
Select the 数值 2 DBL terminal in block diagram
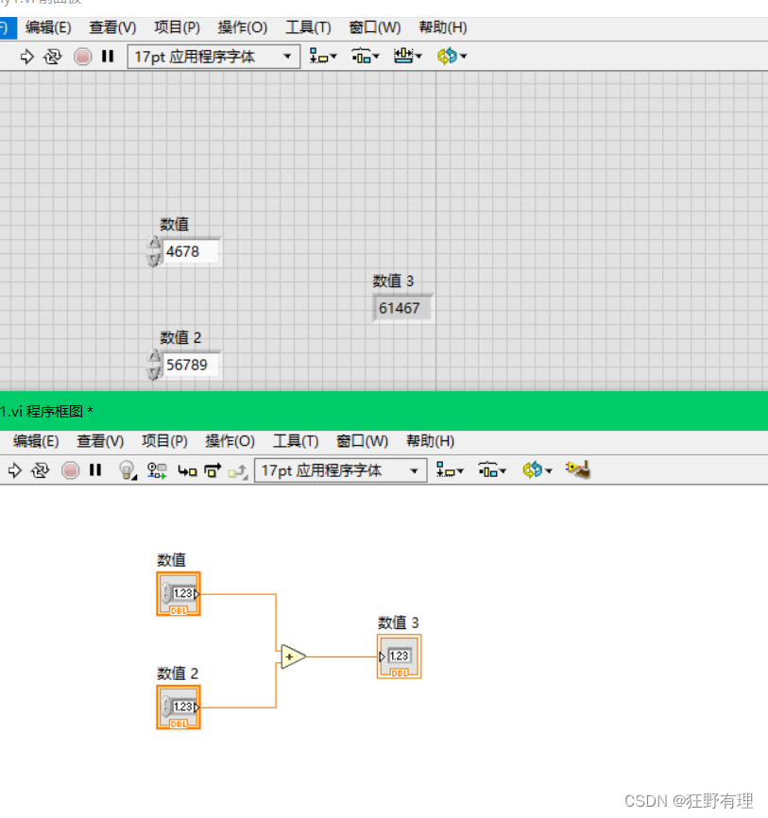click(x=179, y=707)
